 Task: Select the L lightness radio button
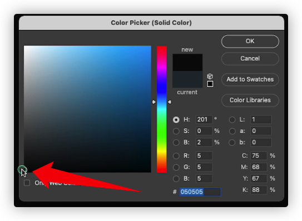(x=232, y=120)
